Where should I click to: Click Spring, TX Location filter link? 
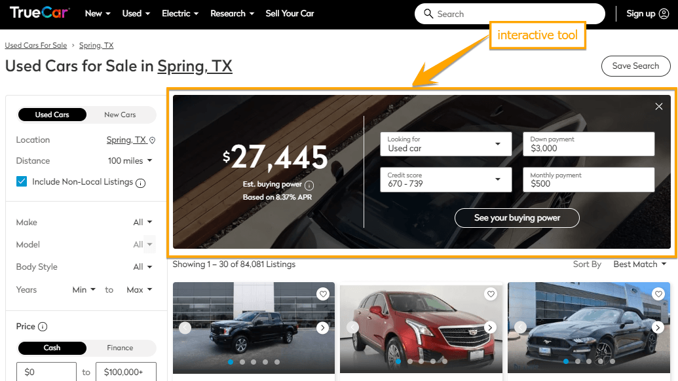click(x=126, y=140)
